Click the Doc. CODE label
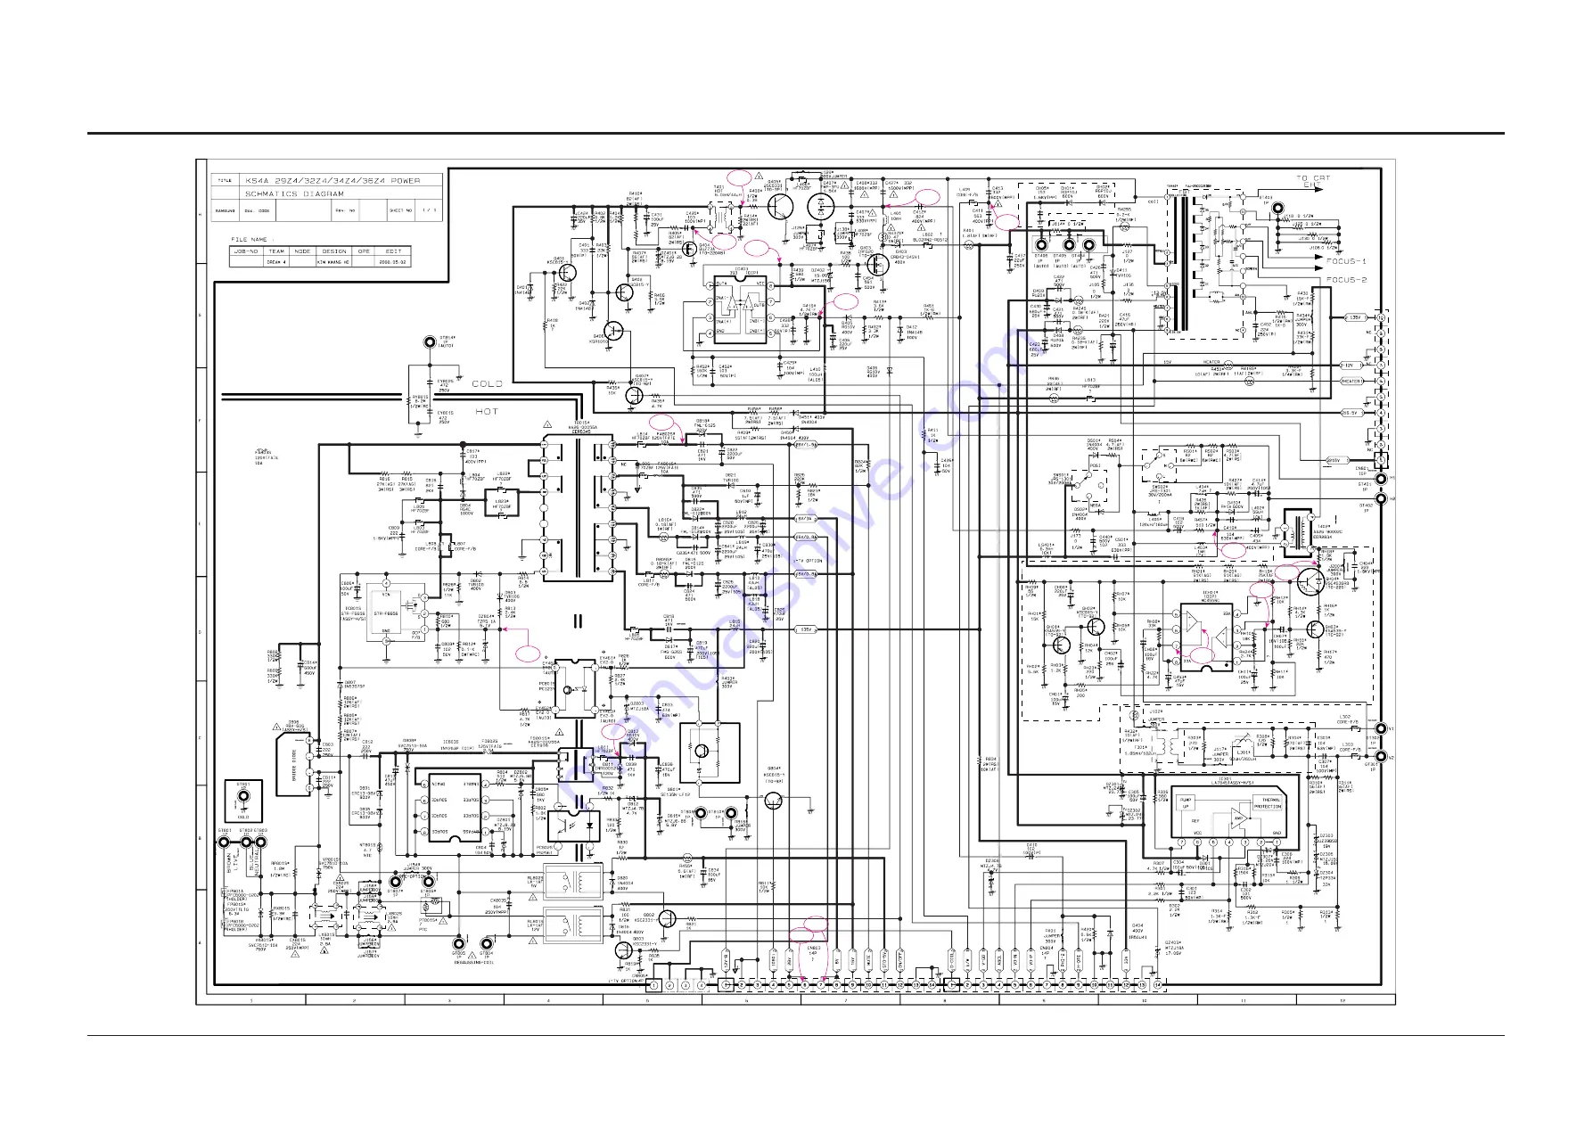Screen dimensions: 1593x1126 (257, 211)
